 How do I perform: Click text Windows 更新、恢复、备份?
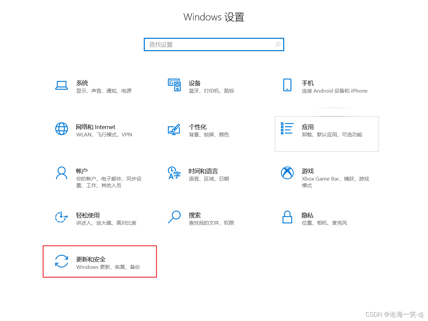108,267
